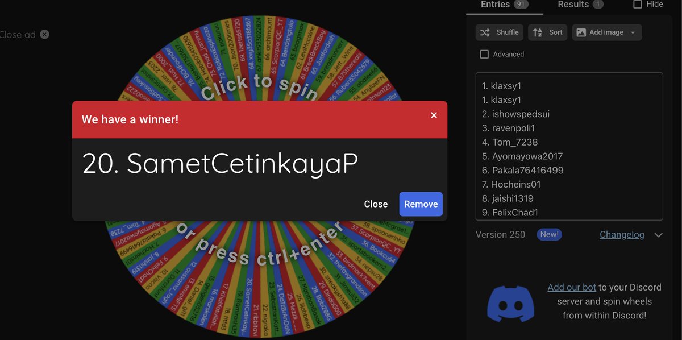Viewport: 682px width, 340px height.
Task: Click the entries count badge 91
Action: tap(521, 5)
